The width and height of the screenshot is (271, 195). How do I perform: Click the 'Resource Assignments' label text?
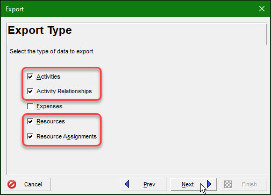67,136
